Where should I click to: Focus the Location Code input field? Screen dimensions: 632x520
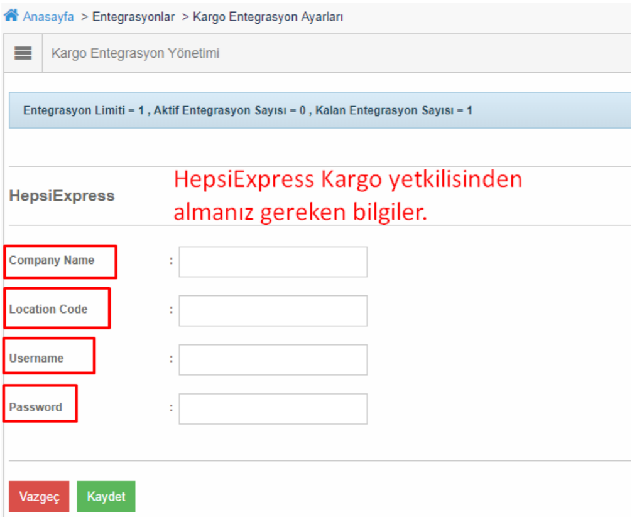pos(273,310)
